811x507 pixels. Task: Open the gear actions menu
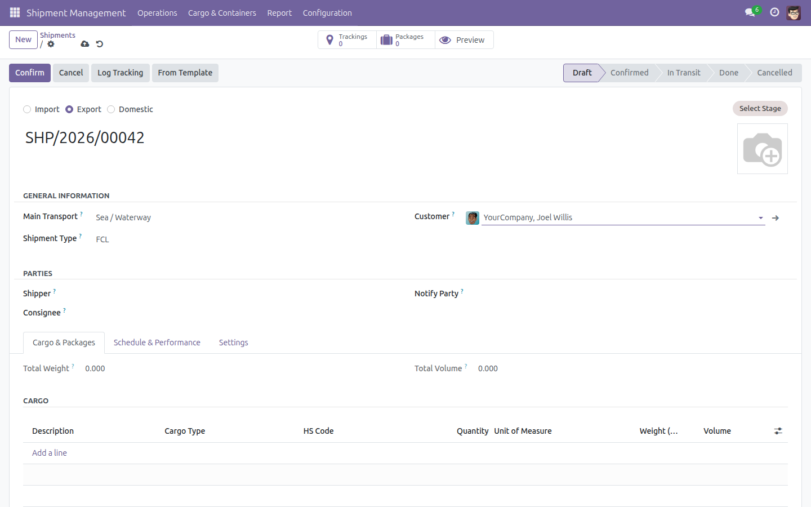(x=51, y=44)
